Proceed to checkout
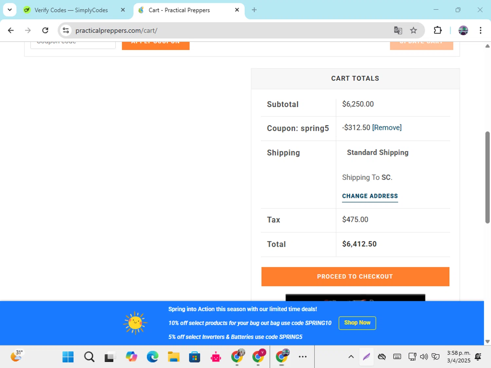Image resolution: width=491 pixels, height=368 pixels. (355, 277)
